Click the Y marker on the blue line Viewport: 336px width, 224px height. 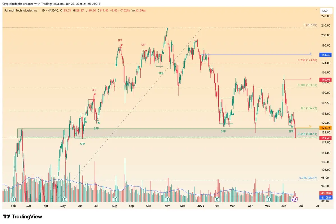(310, 53)
